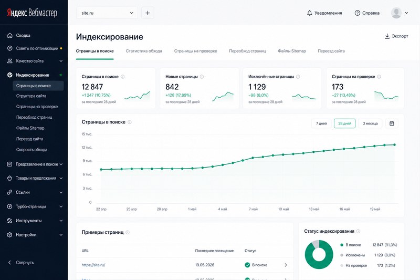Click info icon beside the chart title
Image resolution: width=420 pixels, height=280 pixels.
click(x=130, y=122)
